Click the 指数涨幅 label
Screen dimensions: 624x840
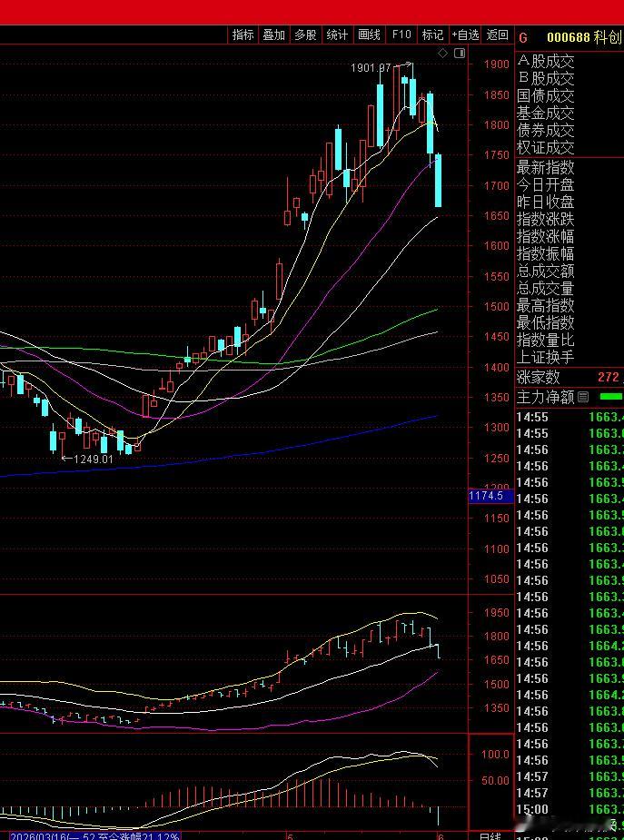pyautogui.click(x=545, y=236)
